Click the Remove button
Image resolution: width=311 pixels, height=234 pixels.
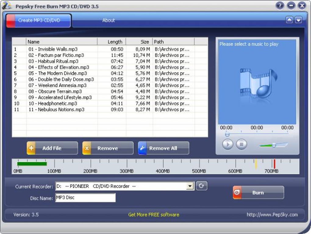(x=108, y=148)
